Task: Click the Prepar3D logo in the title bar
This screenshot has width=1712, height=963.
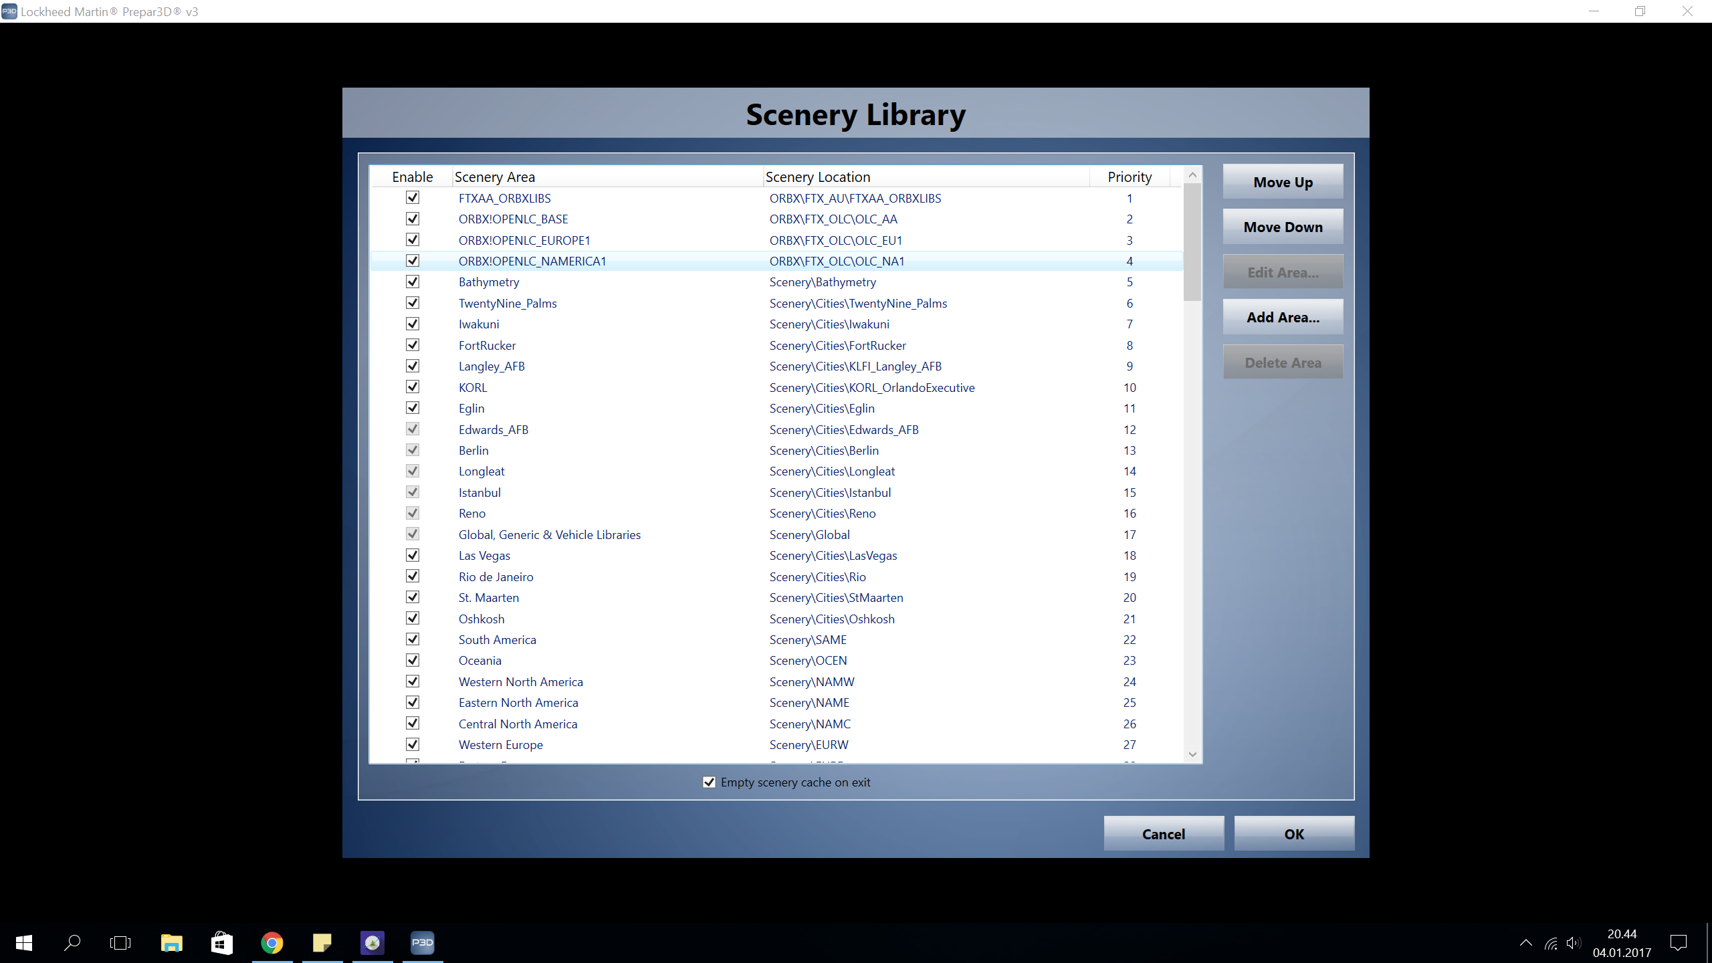Action: coord(9,11)
